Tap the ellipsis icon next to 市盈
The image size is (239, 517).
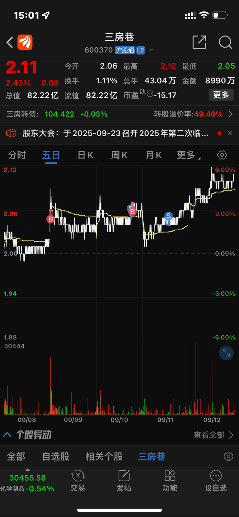[150, 94]
